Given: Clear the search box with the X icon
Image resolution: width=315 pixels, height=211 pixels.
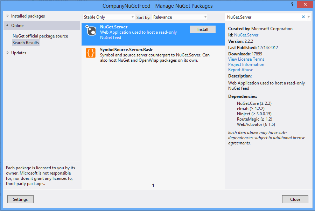Looking at the screenshot, I should pos(303,17).
